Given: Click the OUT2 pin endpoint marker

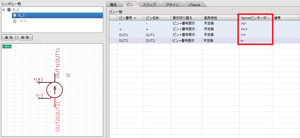Looking at the screenshot, I should pyautogui.click(x=54, y=106).
